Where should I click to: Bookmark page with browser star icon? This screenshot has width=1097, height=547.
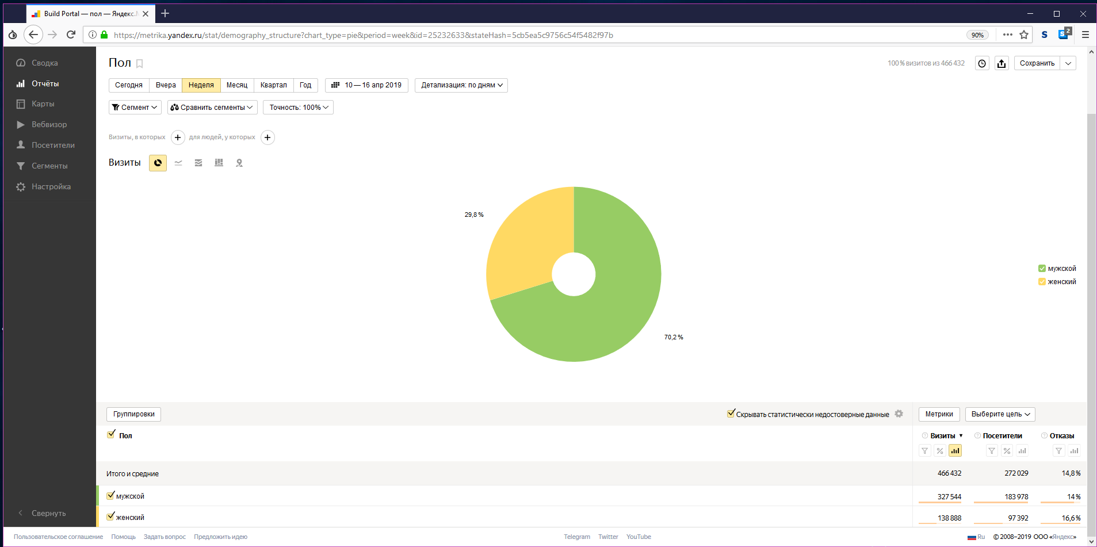pyautogui.click(x=1024, y=35)
